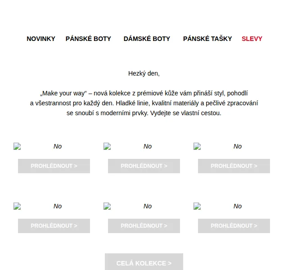Click left PROHLÉDNOUT button in bottom row
This screenshot has height=270, width=288.
point(54,226)
